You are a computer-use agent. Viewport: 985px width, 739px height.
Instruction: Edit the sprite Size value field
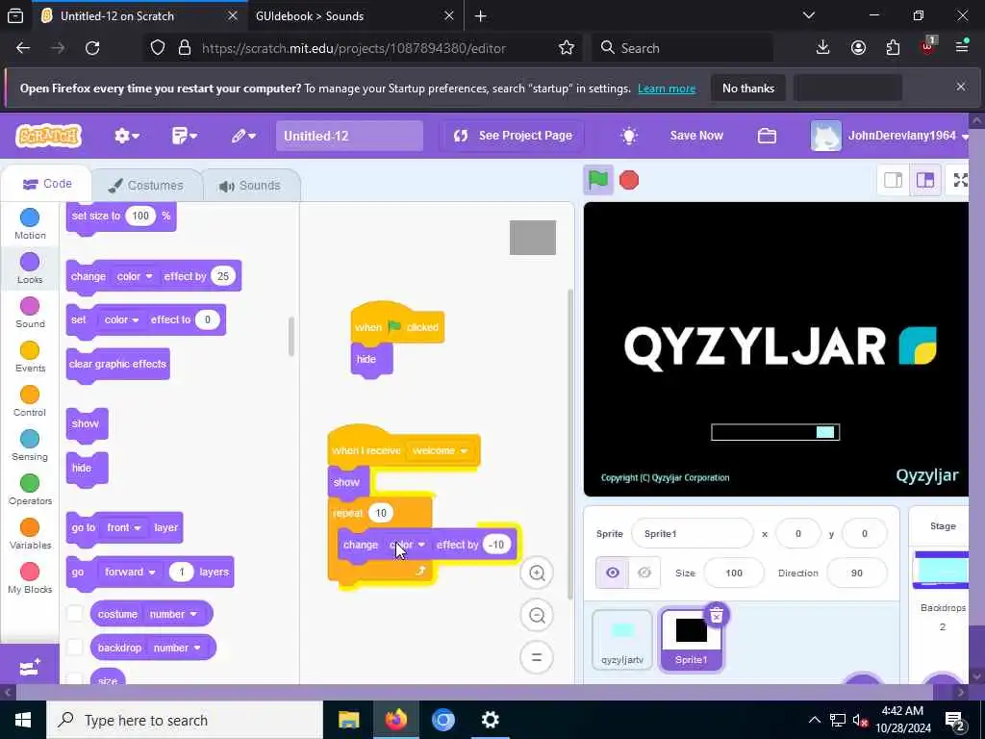(x=734, y=573)
